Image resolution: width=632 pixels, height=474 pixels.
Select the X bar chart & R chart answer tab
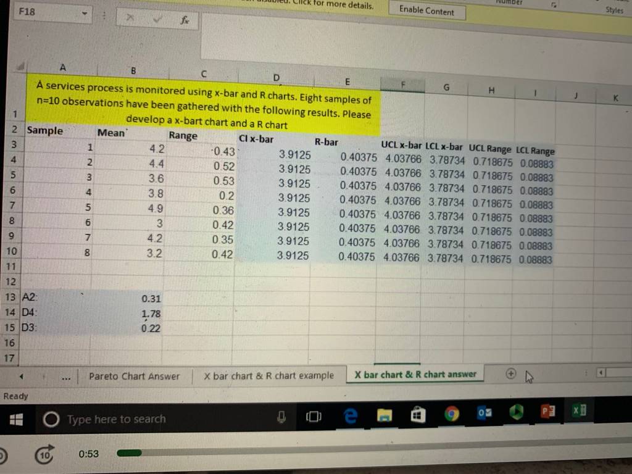(x=415, y=375)
